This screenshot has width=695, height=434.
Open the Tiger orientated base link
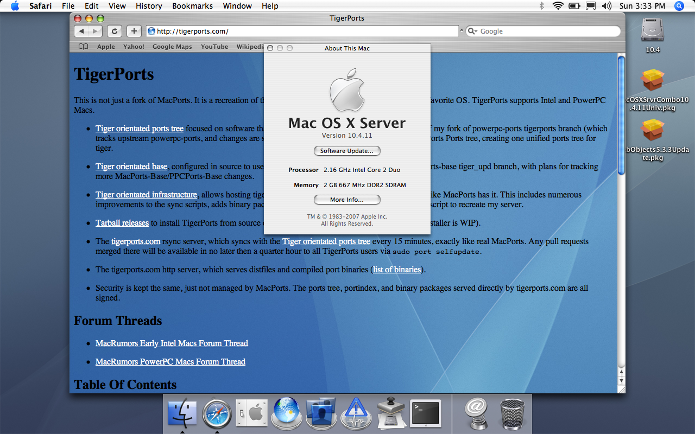131,167
